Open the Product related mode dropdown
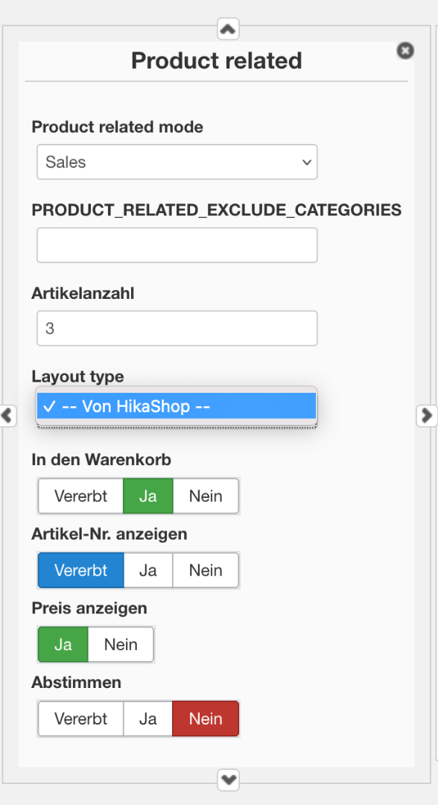This screenshot has height=805, width=438. click(177, 162)
